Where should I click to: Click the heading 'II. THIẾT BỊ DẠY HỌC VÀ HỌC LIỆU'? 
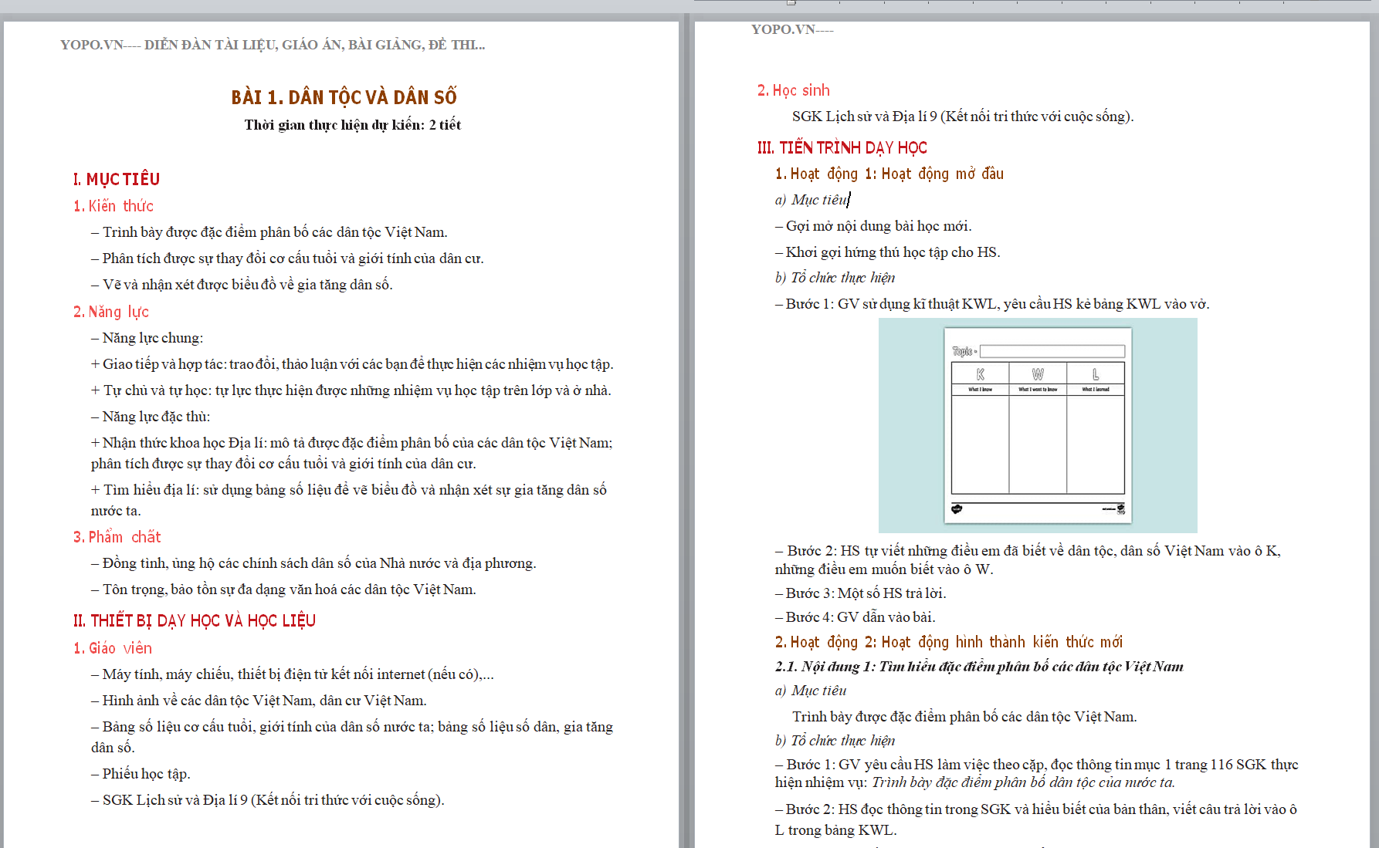click(195, 620)
